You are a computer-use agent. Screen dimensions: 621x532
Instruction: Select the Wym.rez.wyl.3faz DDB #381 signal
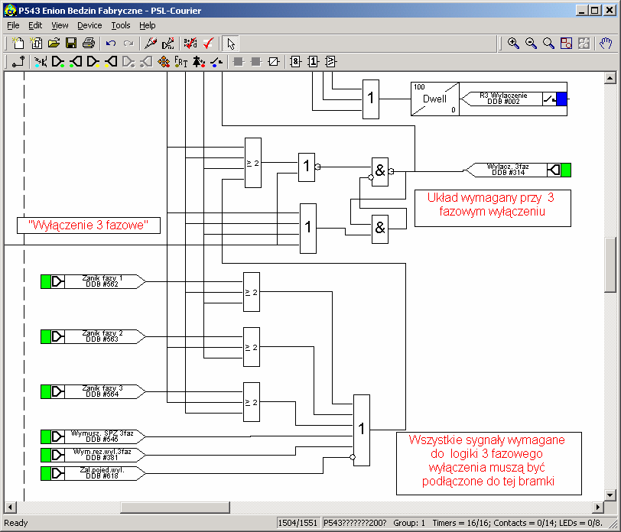[93, 455]
